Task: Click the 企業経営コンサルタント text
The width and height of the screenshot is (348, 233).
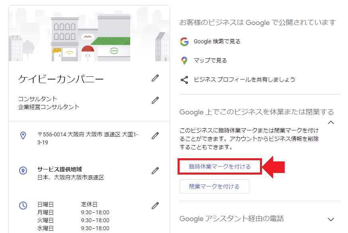Action: [49, 107]
